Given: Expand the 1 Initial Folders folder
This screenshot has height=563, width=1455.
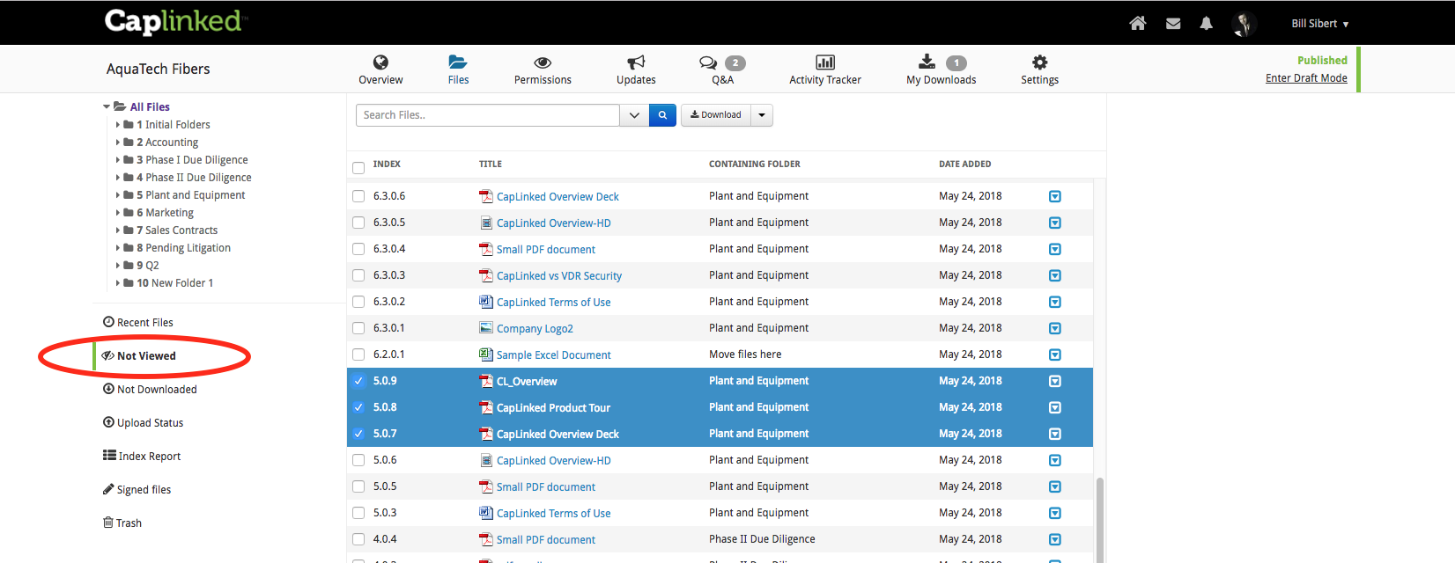Looking at the screenshot, I should tap(118, 125).
